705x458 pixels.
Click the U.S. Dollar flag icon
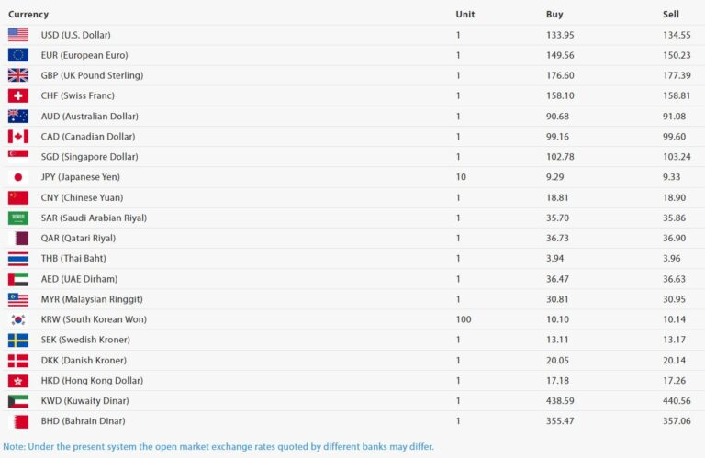tap(18, 35)
